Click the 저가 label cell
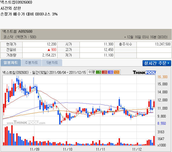The height and width of the screenshot is (152, 172). click(69, 55)
